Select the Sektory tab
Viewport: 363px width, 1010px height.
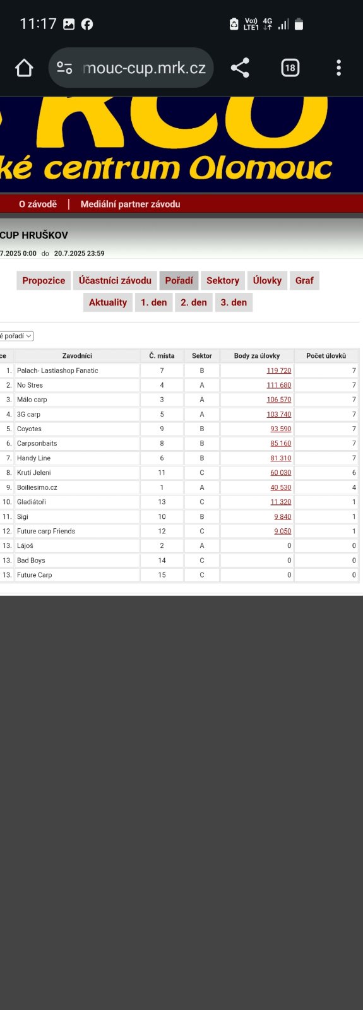point(223,280)
